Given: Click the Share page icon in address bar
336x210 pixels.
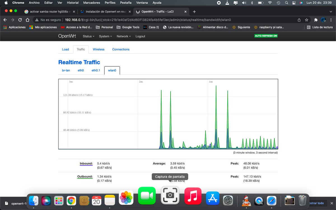Looking at the screenshot, I should tap(299, 20).
